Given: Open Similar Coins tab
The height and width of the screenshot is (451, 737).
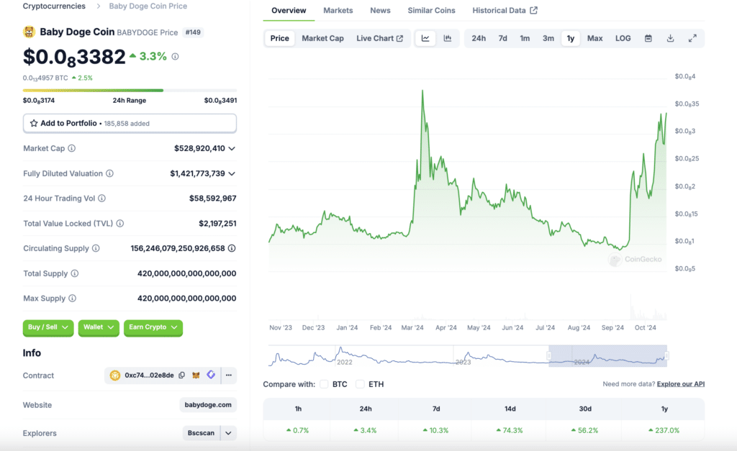Looking at the screenshot, I should (431, 10).
